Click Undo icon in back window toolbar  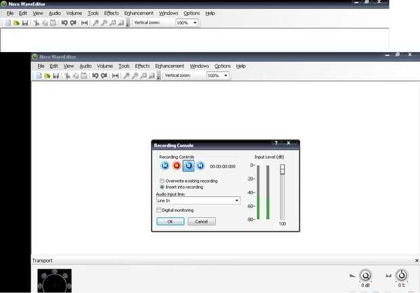64,23
